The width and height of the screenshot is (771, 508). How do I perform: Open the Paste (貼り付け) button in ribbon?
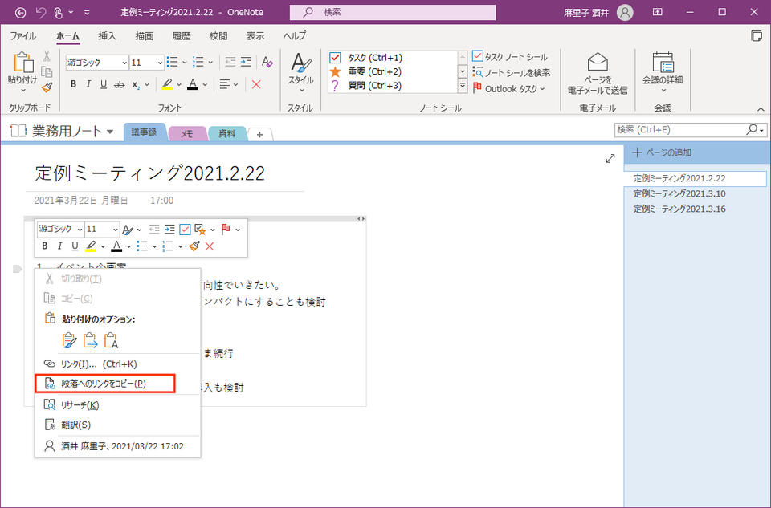[x=22, y=71]
